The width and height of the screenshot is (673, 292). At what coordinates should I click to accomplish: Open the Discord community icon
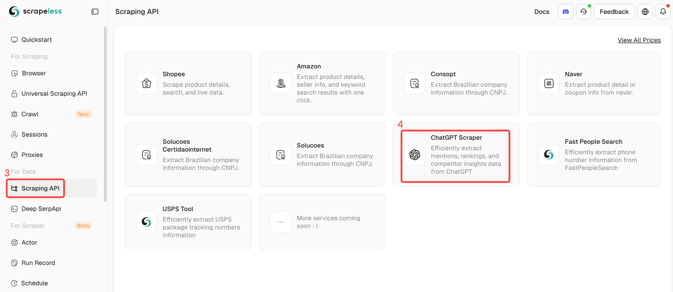(566, 12)
